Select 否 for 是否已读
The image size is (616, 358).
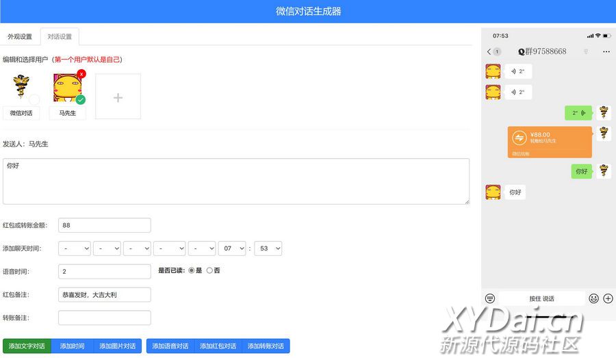tap(210, 270)
